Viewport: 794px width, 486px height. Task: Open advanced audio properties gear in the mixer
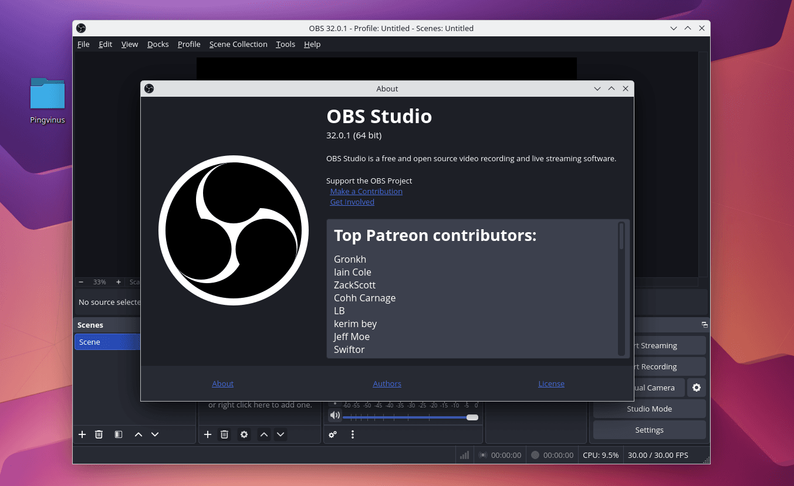(x=333, y=434)
